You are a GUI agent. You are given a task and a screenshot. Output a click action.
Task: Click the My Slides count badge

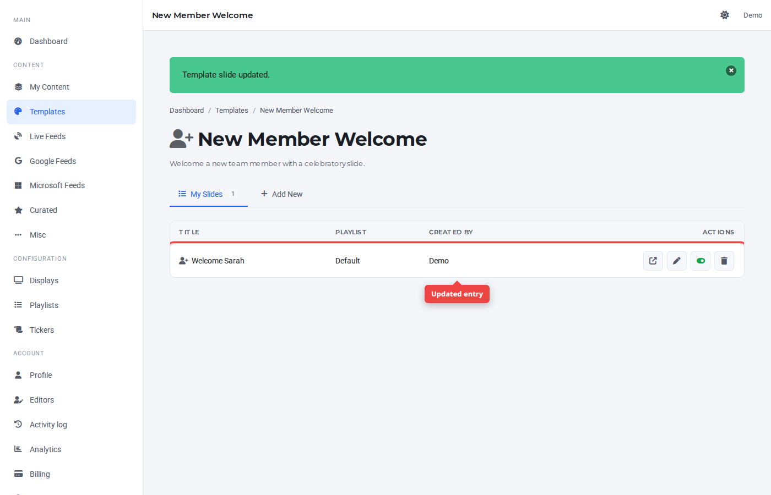(233, 194)
